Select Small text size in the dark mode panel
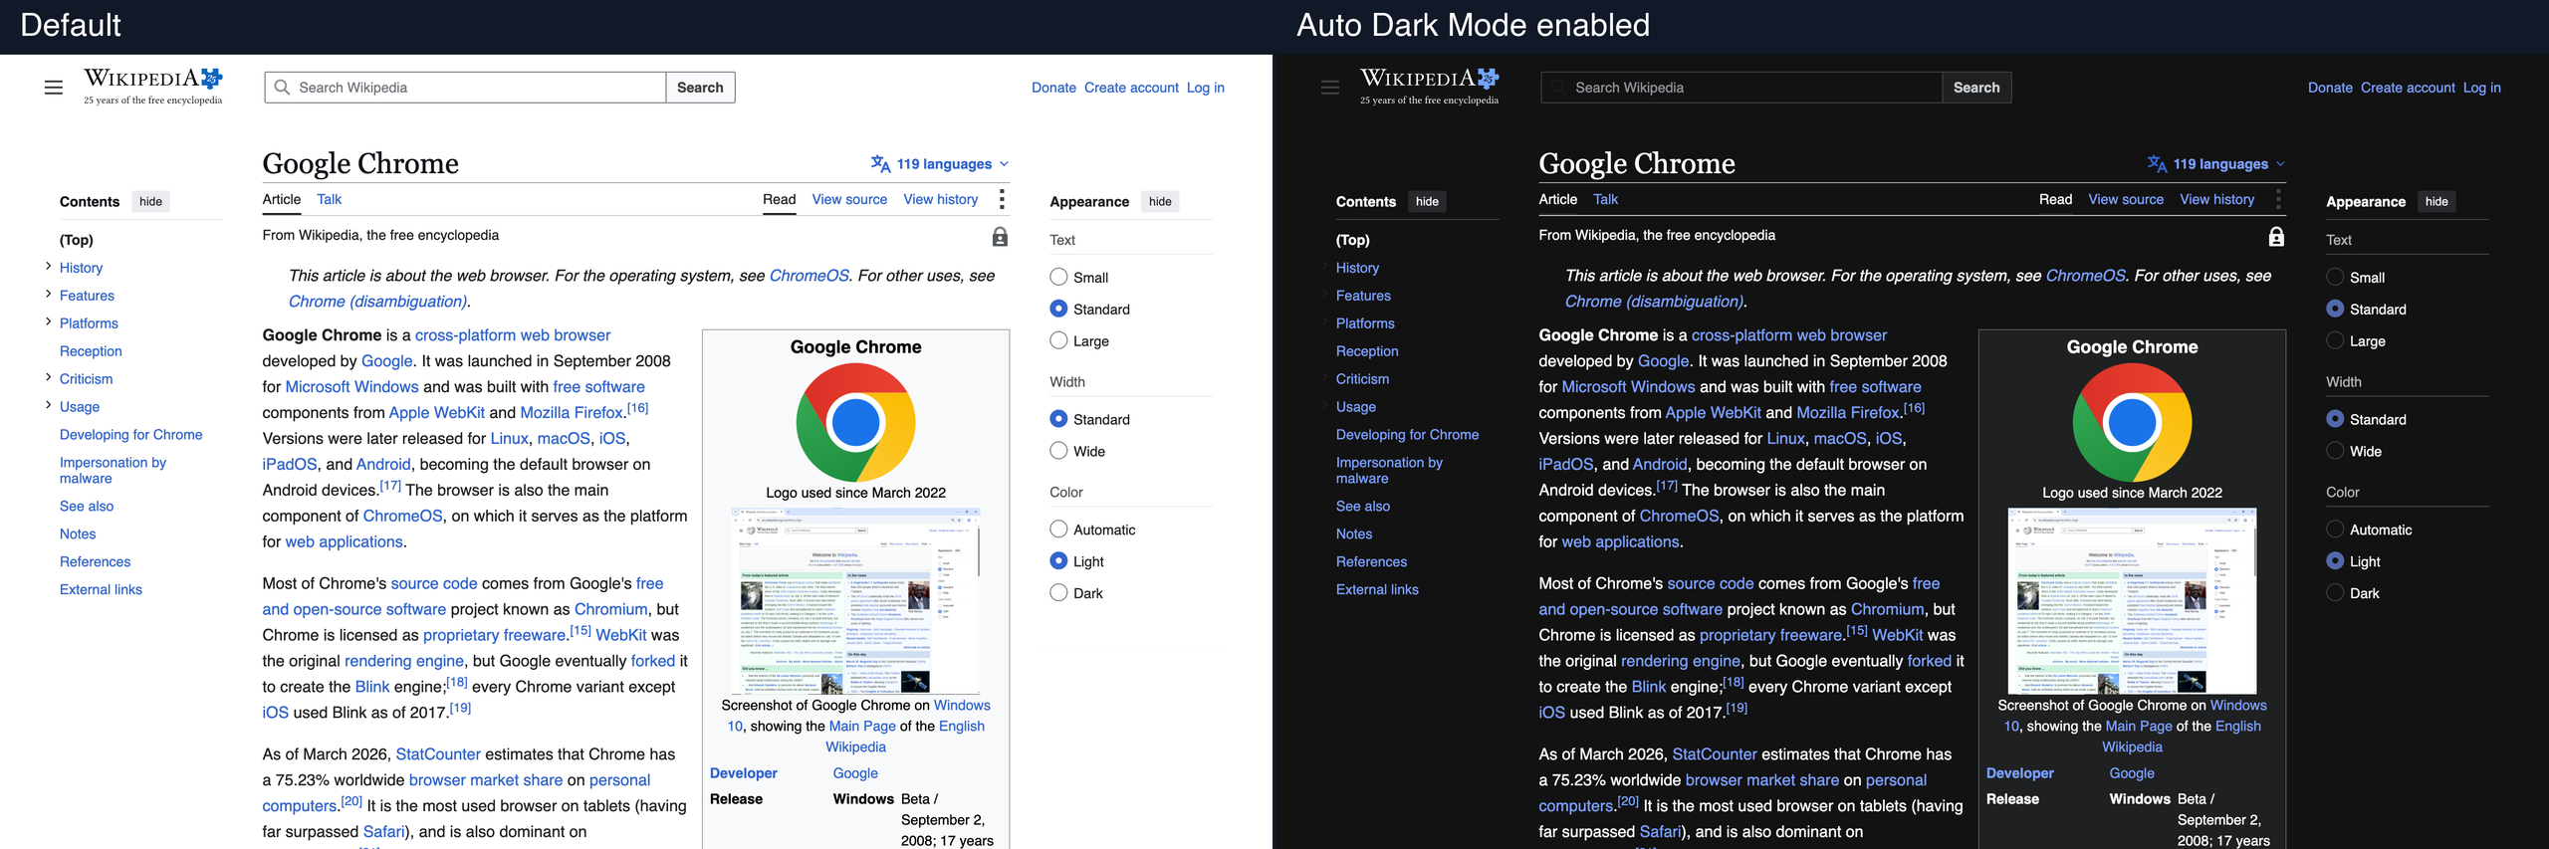Viewport: 2549px width, 849px height. [x=2335, y=277]
